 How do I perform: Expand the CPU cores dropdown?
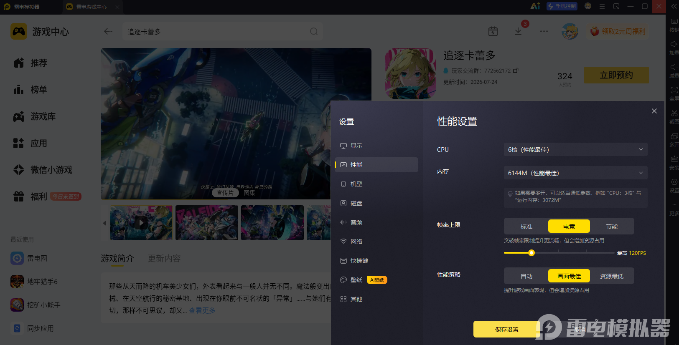click(575, 149)
